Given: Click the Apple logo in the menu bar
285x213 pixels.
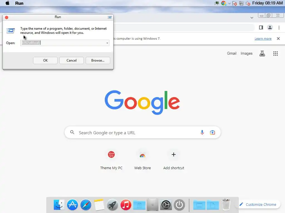Looking at the screenshot, I should [8, 3].
